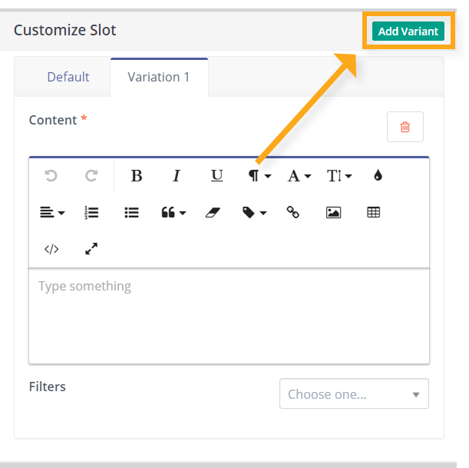Viewport: 469px width, 468px height.
Task: Open the Filters Choose one dropdown
Action: tap(354, 393)
